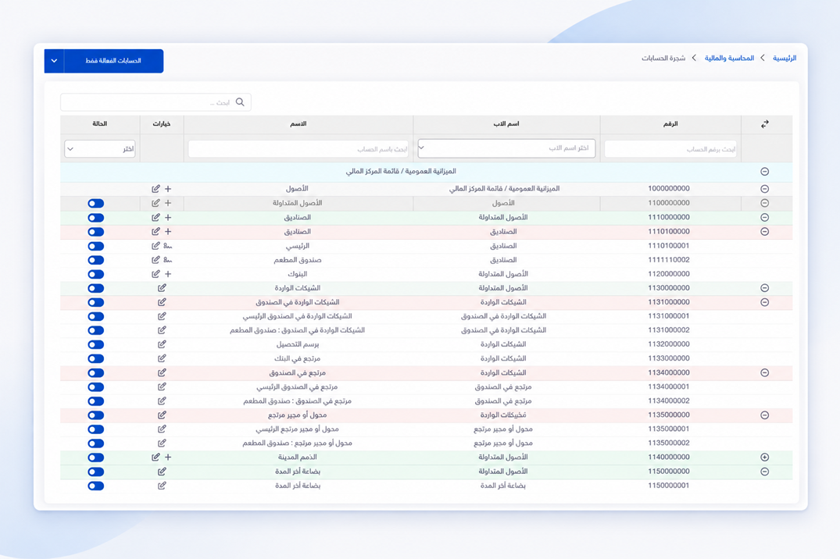The width and height of the screenshot is (840, 559).
Task: Click edit icon for account 1100000000
Action: pyautogui.click(x=155, y=204)
